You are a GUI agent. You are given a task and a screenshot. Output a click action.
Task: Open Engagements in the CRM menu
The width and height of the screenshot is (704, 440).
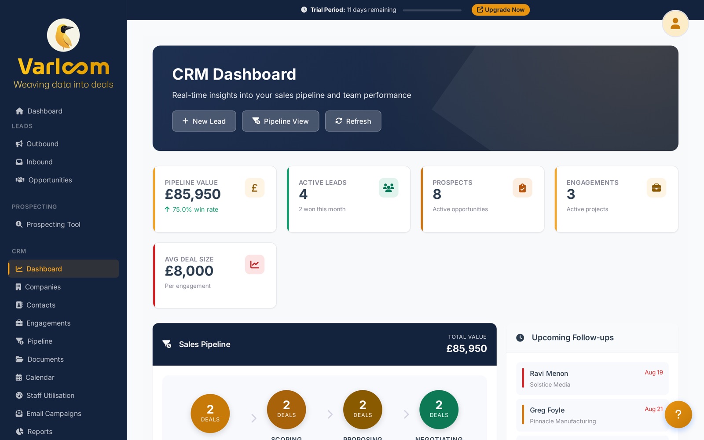63,323
